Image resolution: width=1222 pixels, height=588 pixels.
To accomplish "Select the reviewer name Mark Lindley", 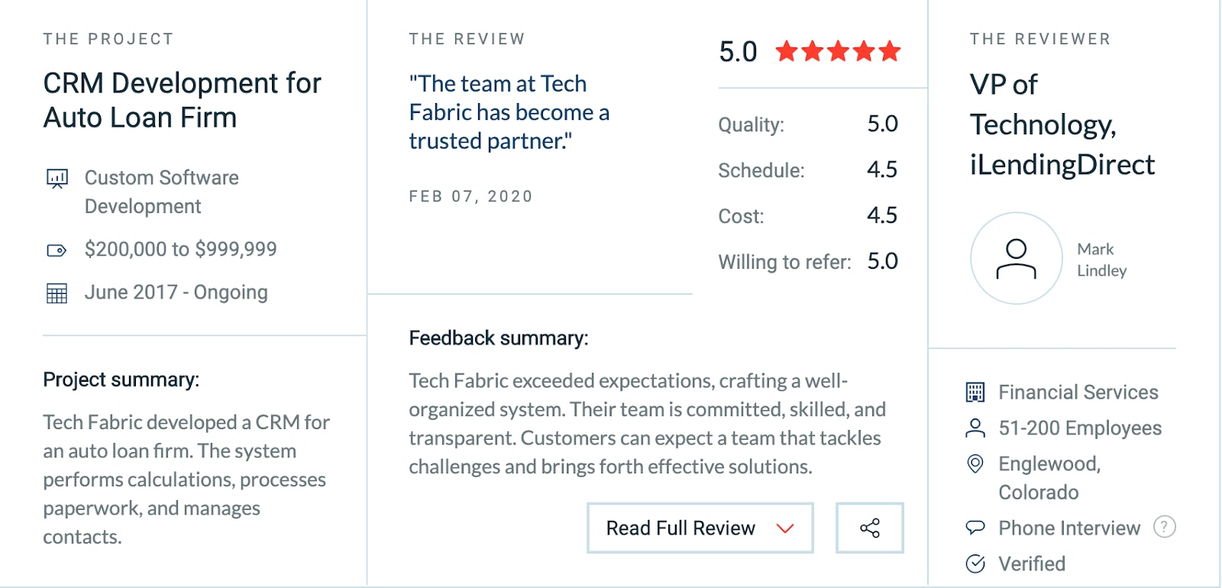I will [x=1102, y=260].
